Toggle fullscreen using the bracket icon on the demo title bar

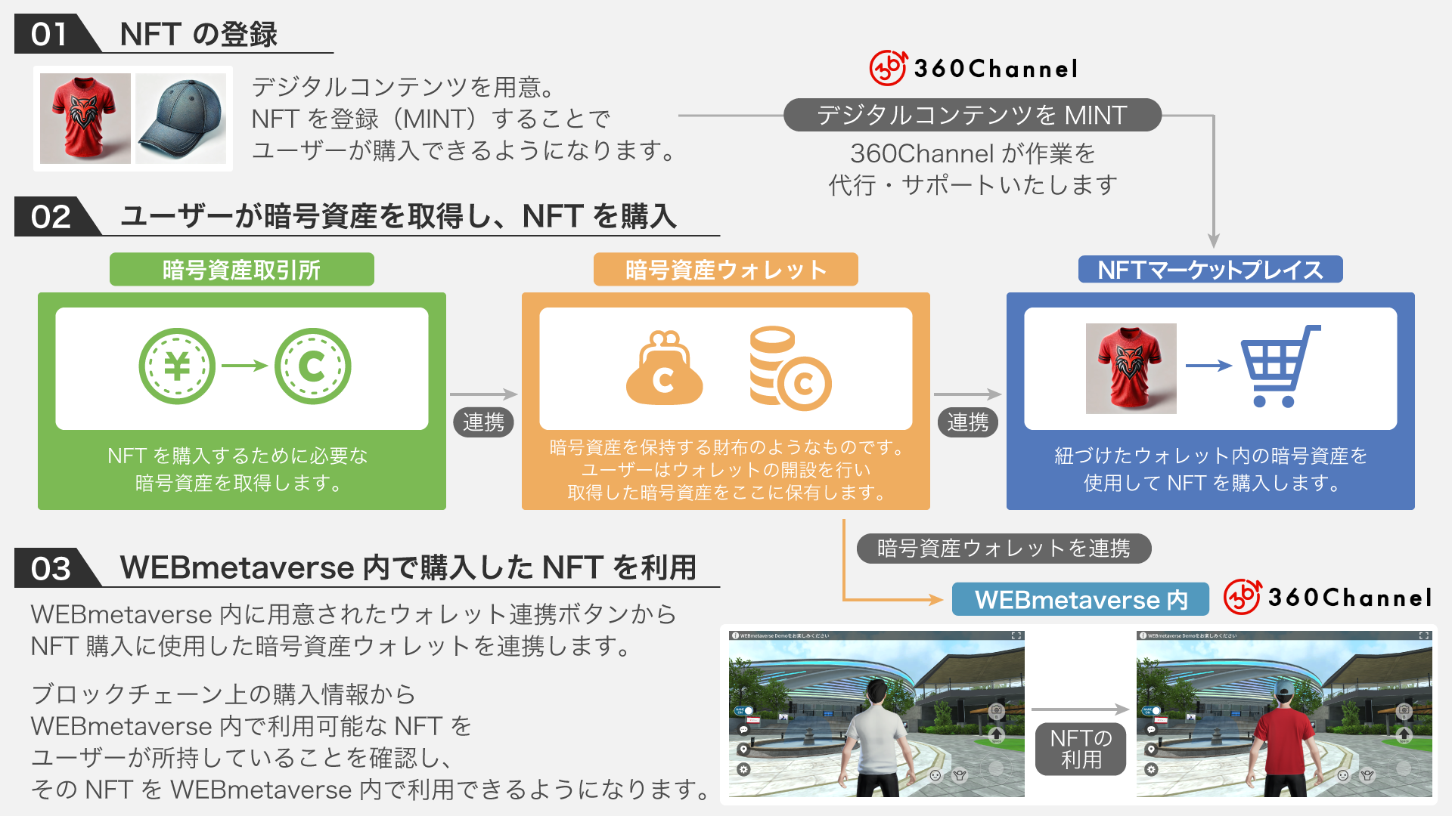(1016, 635)
